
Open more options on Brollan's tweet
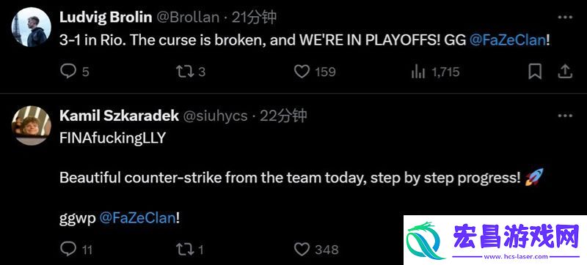(x=565, y=17)
